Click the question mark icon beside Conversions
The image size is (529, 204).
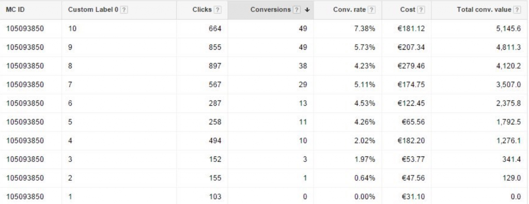click(x=297, y=10)
